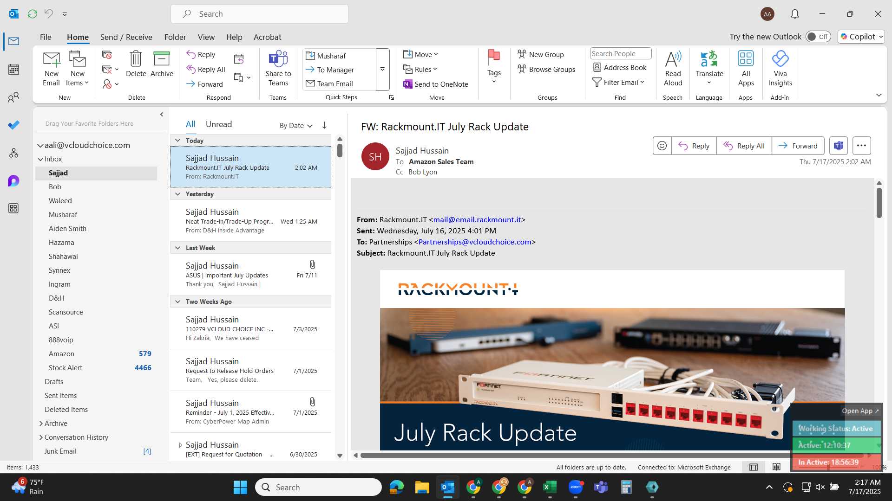Screen dimensions: 892x501
Task: Switch to Send / Receive tab
Action: (x=126, y=37)
